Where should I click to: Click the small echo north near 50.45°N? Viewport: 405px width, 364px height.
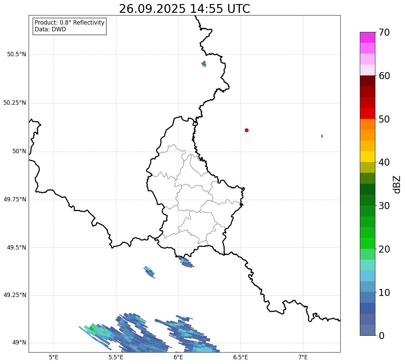tap(204, 64)
